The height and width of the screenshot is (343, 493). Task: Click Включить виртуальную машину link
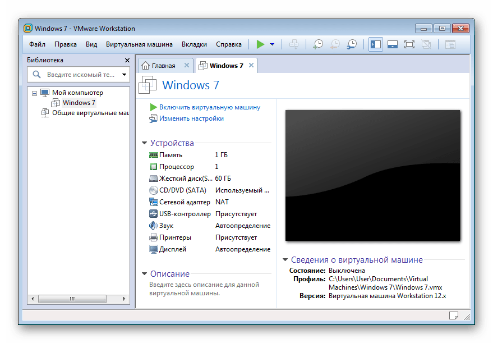click(210, 107)
